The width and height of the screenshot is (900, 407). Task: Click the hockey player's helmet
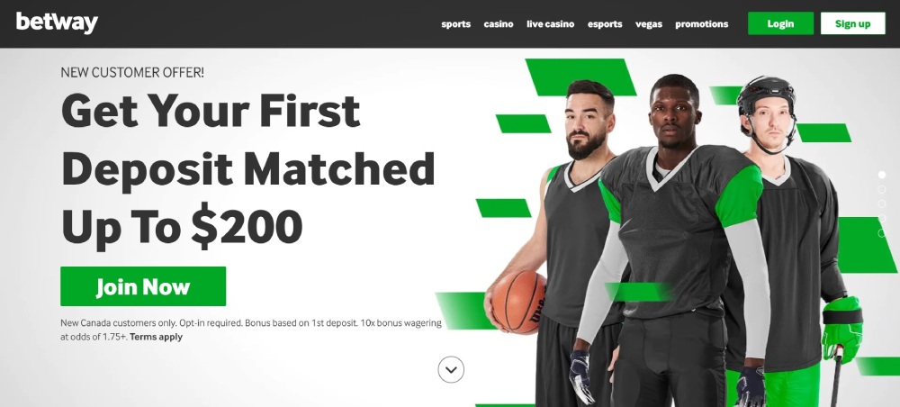click(x=766, y=96)
